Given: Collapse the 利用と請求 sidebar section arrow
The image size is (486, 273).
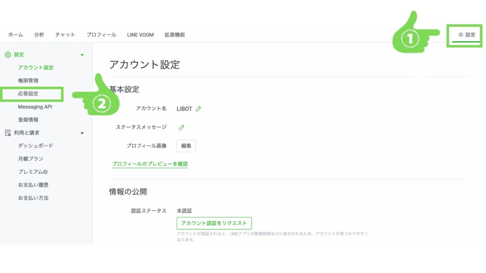Looking at the screenshot, I should pos(82,133).
